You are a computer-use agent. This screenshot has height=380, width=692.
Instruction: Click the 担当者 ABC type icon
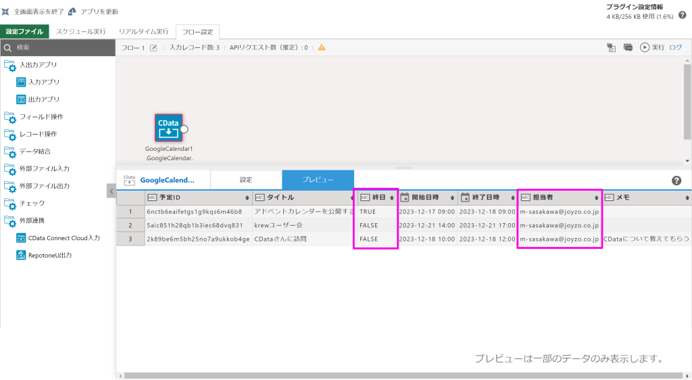tap(525, 197)
